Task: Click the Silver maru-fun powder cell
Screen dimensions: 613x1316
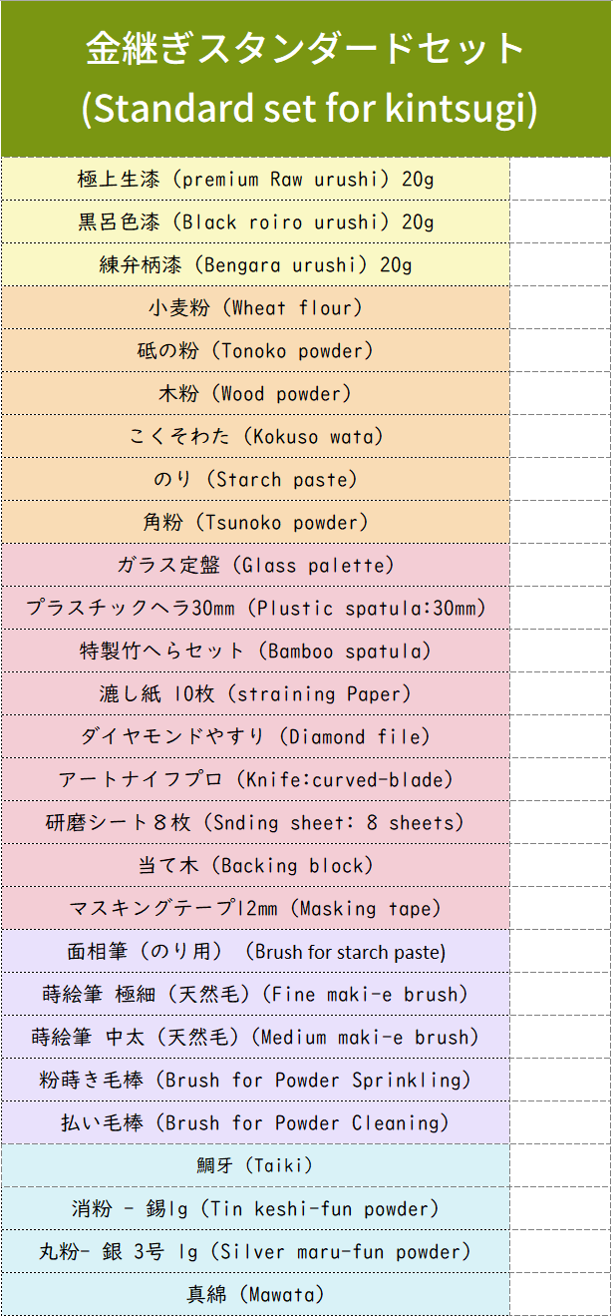Action: (x=255, y=1251)
